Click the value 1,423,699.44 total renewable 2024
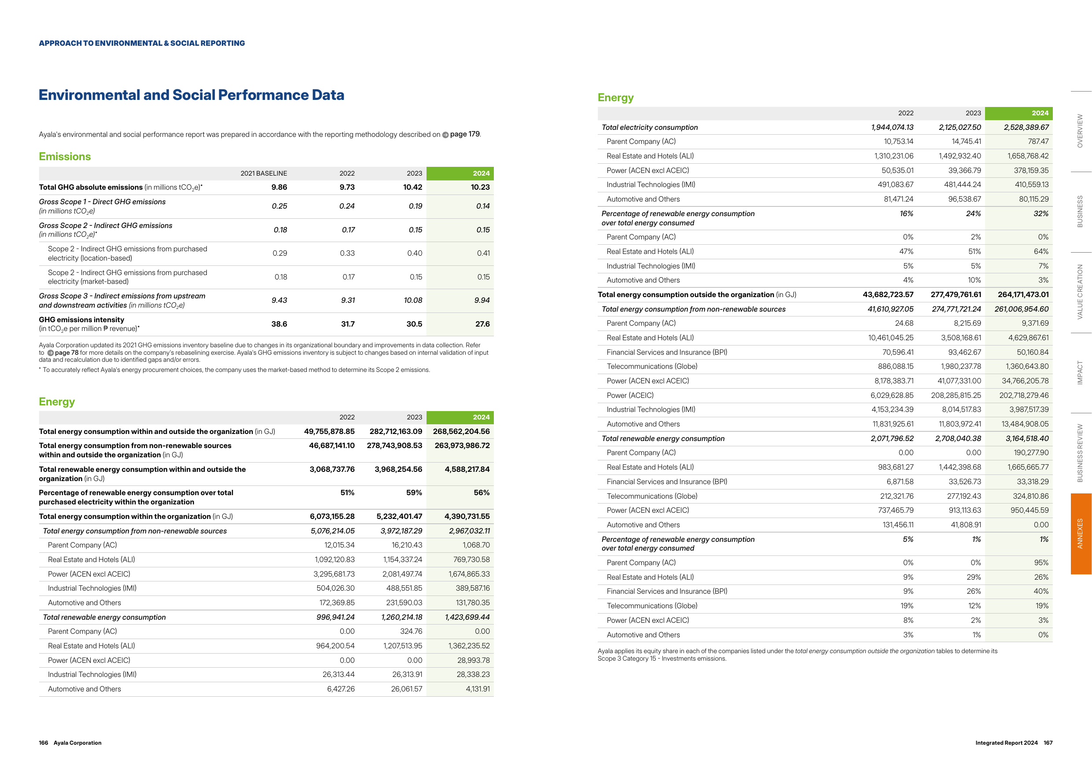Viewport: 1092px width, 772px height. [x=467, y=618]
